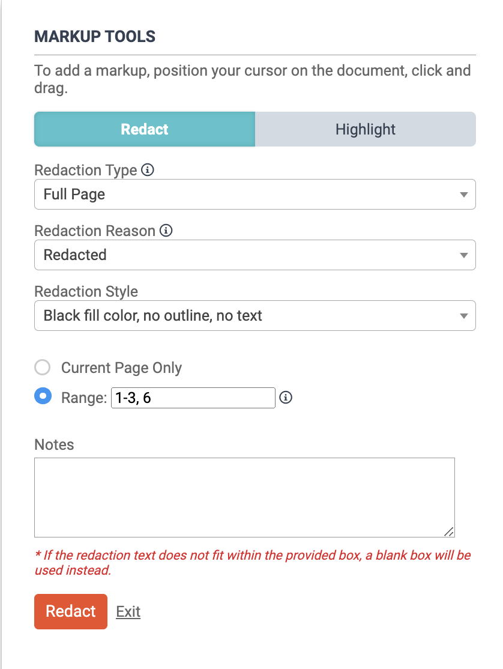Click the Notes box resize handle
Viewport: 503px width, 669px height.
click(448, 531)
